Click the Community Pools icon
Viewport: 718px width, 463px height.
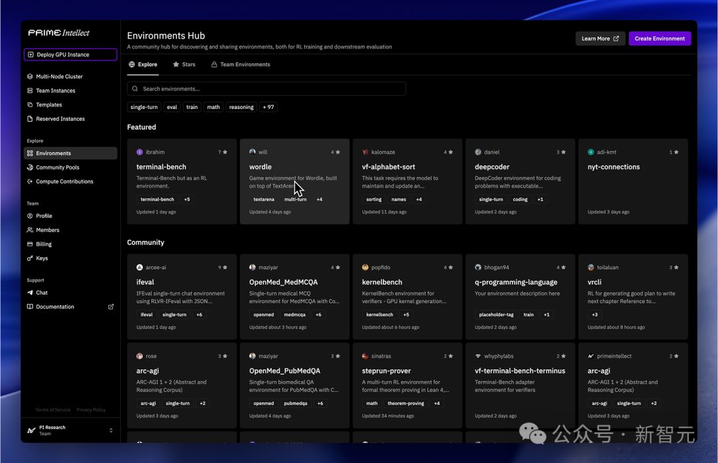click(x=30, y=167)
